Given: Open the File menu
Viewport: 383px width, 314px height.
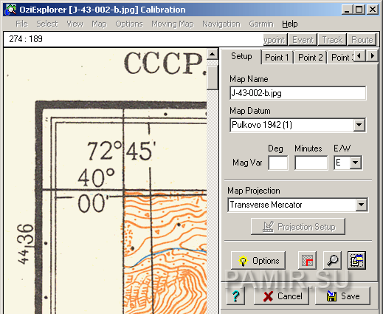Looking at the screenshot, I should pos(21,24).
